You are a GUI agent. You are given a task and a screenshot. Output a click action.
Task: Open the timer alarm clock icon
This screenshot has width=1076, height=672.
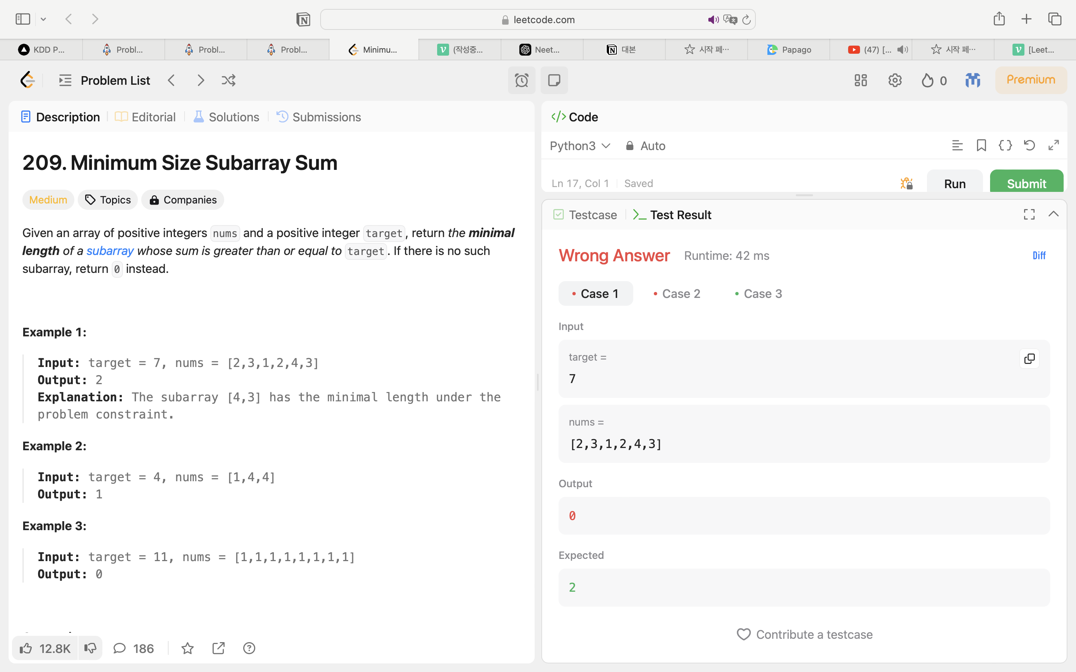click(x=521, y=80)
